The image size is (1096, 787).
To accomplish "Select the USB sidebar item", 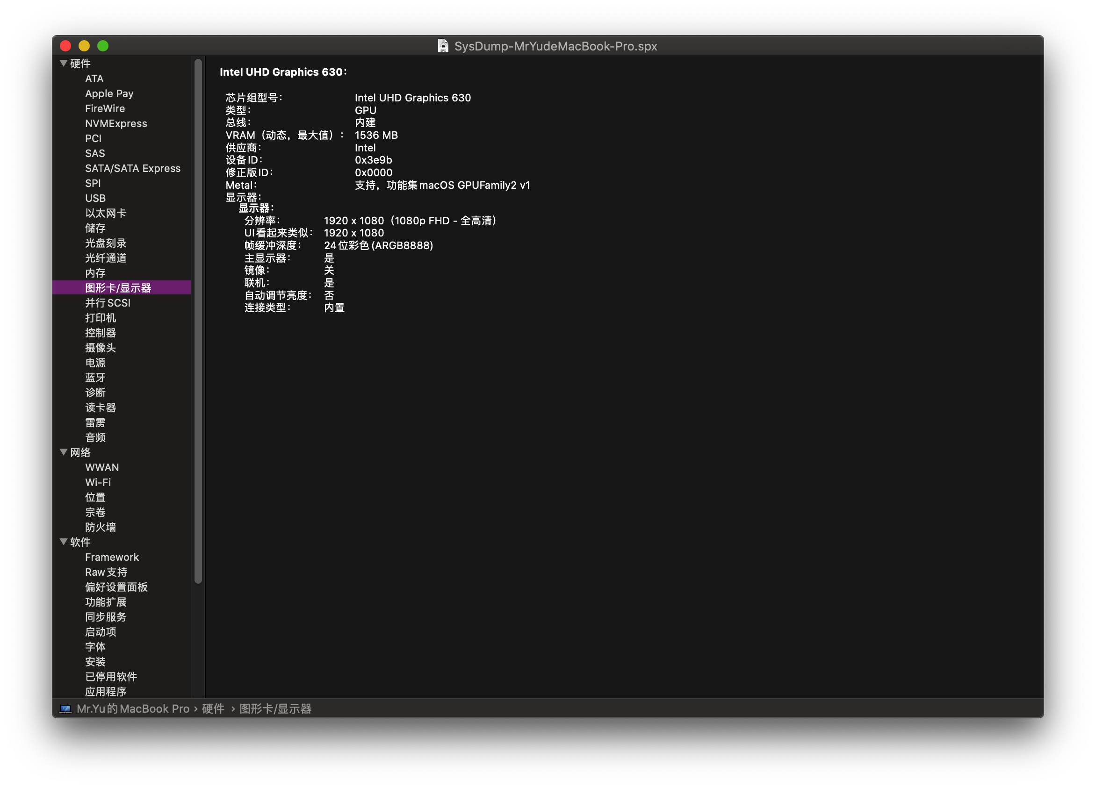I will [x=95, y=198].
